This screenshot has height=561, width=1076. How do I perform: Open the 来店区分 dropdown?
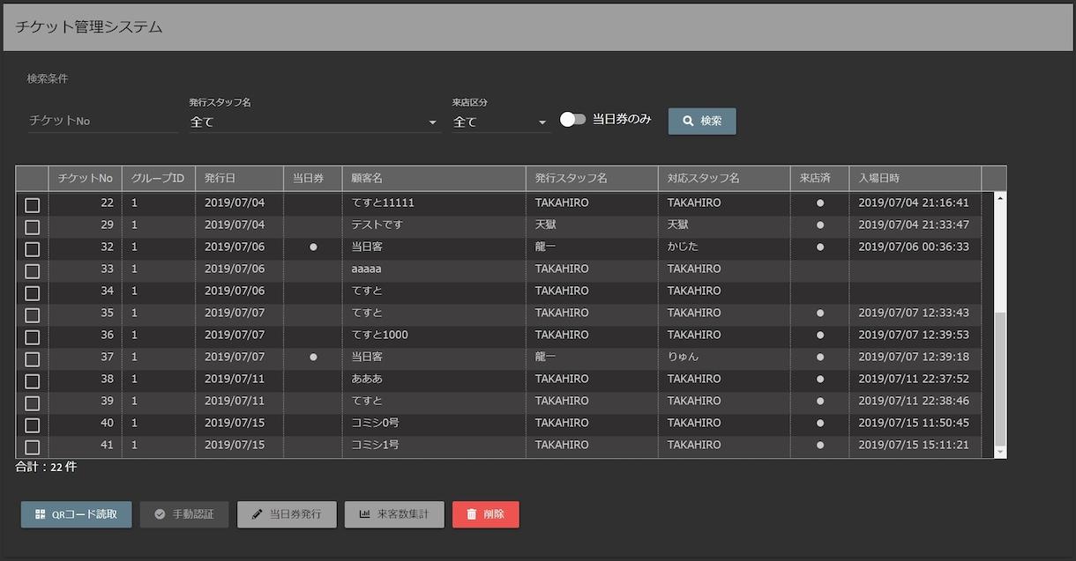tap(501, 122)
